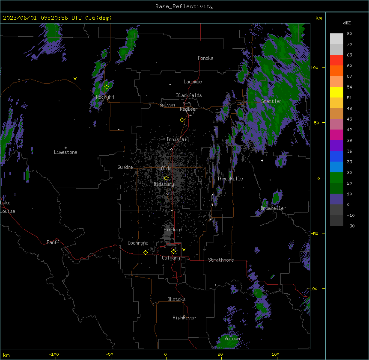Select the Didsbury label
The width and height of the screenshot is (369, 360).
click(164, 184)
